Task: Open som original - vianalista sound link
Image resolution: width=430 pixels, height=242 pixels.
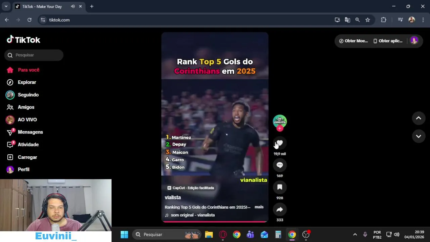Action: click(190, 215)
